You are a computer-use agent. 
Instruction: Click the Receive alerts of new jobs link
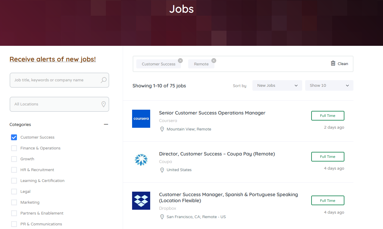click(x=52, y=59)
